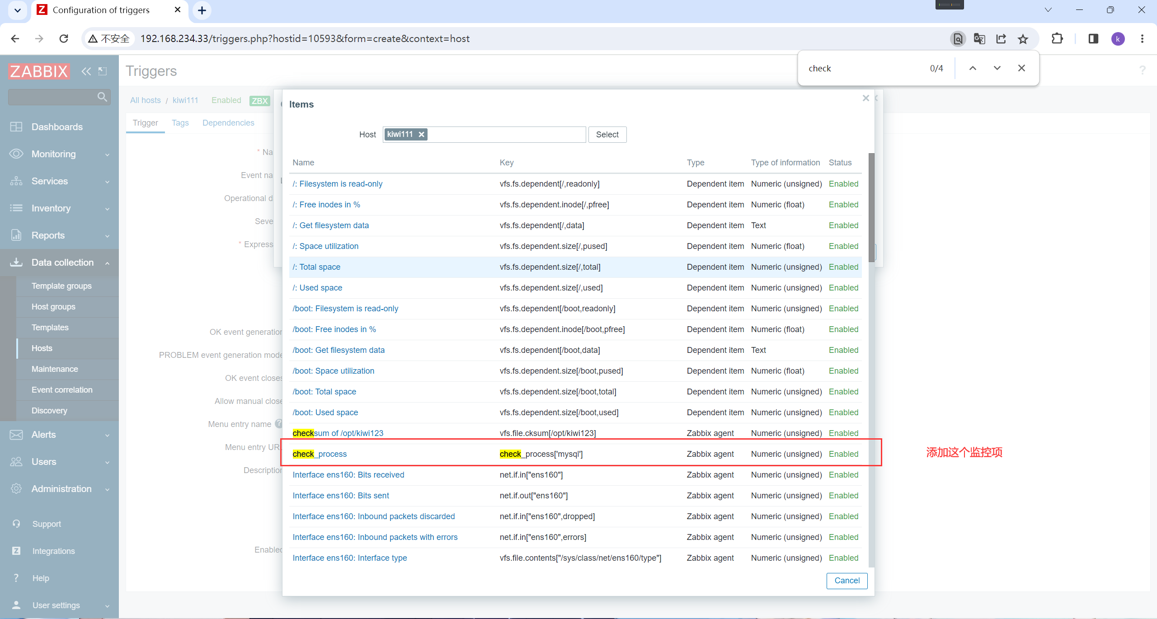The image size is (1157, 619).
Task: Open Host groups submenu item
Action: (x=53, y=307)
